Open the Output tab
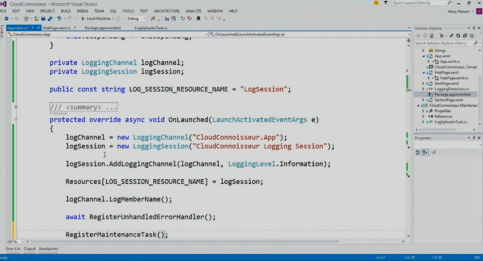The height and width of the screenshot is (261, 483). click(30, 249)
